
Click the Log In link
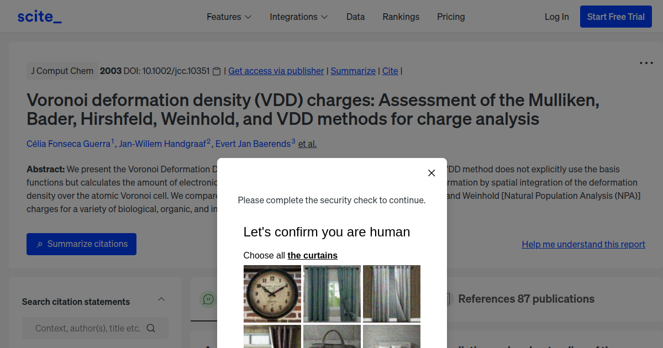click(x=556, y=17)
